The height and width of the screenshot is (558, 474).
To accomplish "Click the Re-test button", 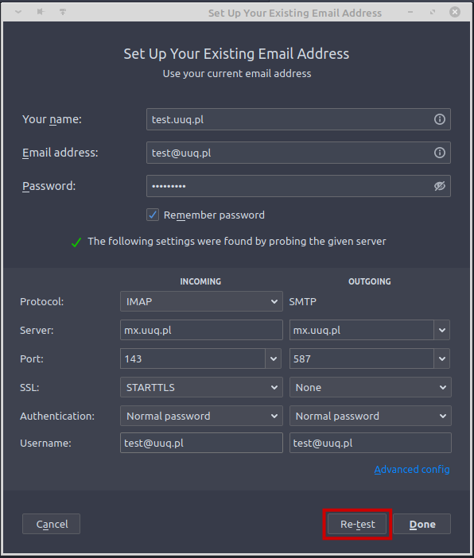I will click(357, 524).
